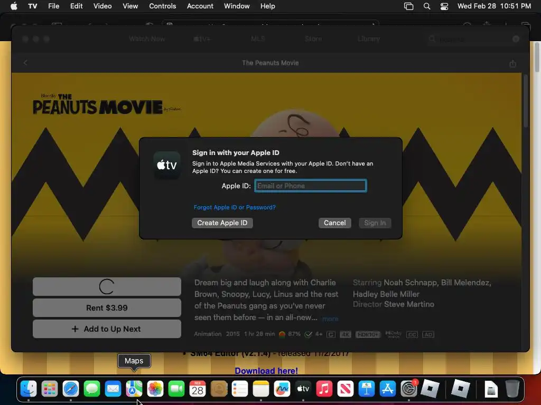Open the document file in the dock
The width and height of the screenshot is (541, 405).
[x=491, y=389]
